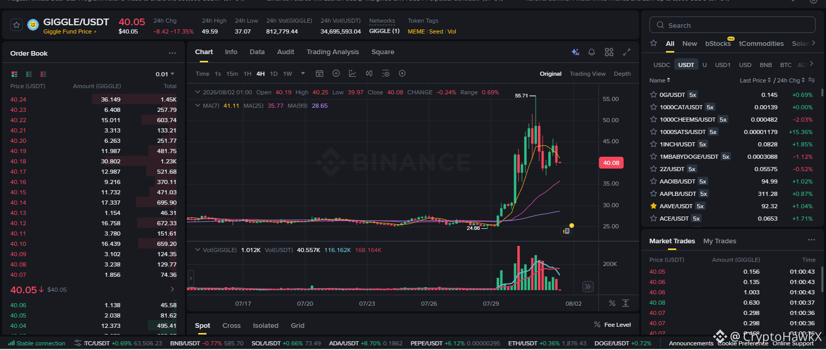Viewport: 826px width, 350px height.
Task: Select the 15m time interval
Action: [x=232, y=74]
